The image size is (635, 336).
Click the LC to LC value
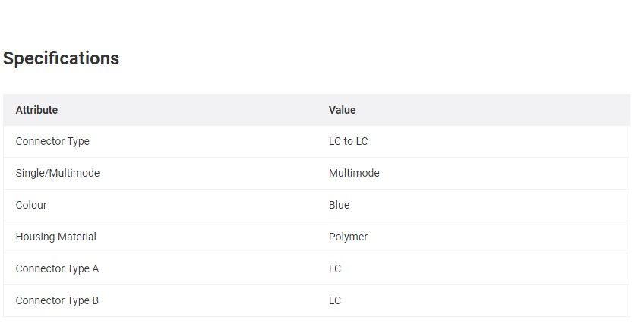pyautogui.click(x=348, y=141)
